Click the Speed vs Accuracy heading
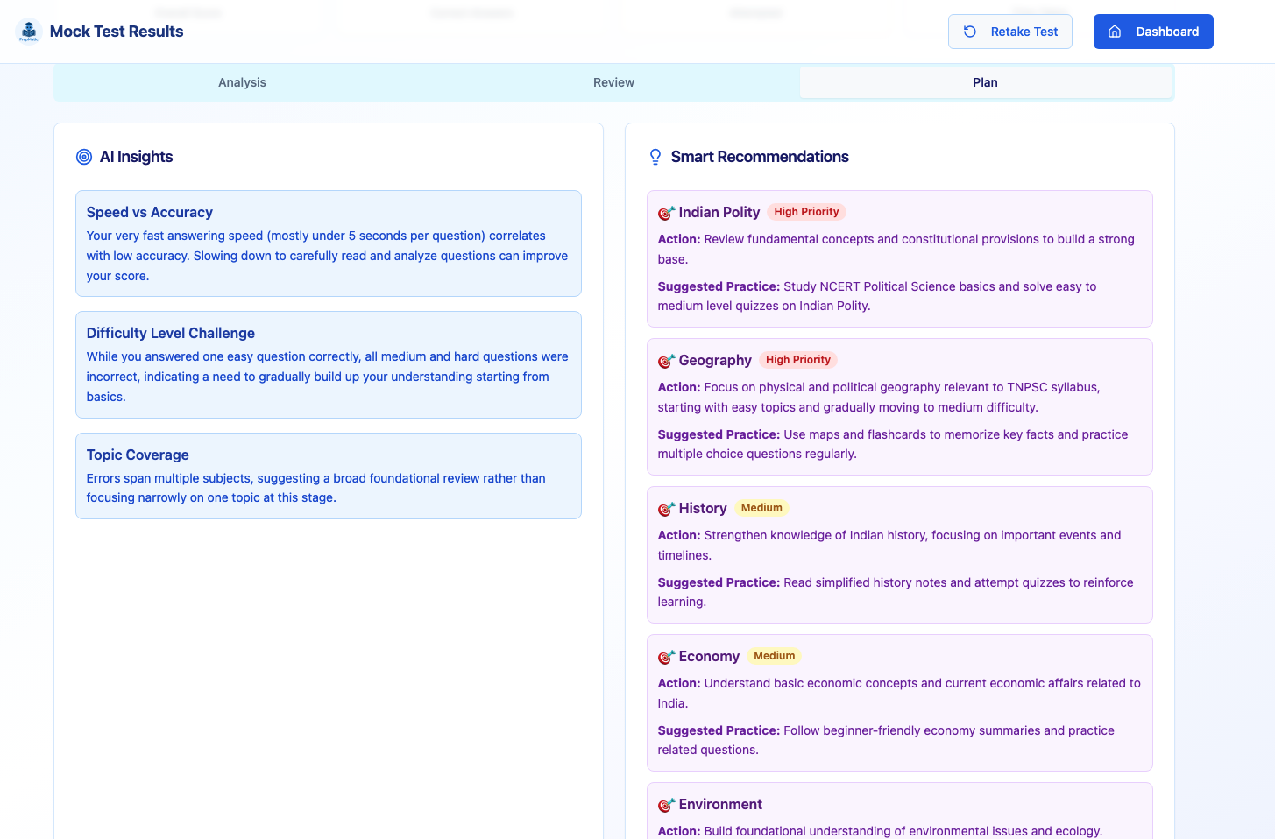 pos(150,212)
